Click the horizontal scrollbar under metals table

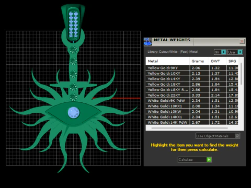tap(190, 128)
